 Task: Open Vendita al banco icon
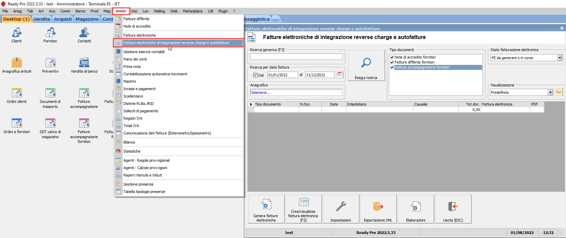(x=84, y=65)
